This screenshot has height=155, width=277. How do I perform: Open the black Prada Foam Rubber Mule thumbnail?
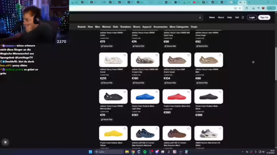click(209, 96)
